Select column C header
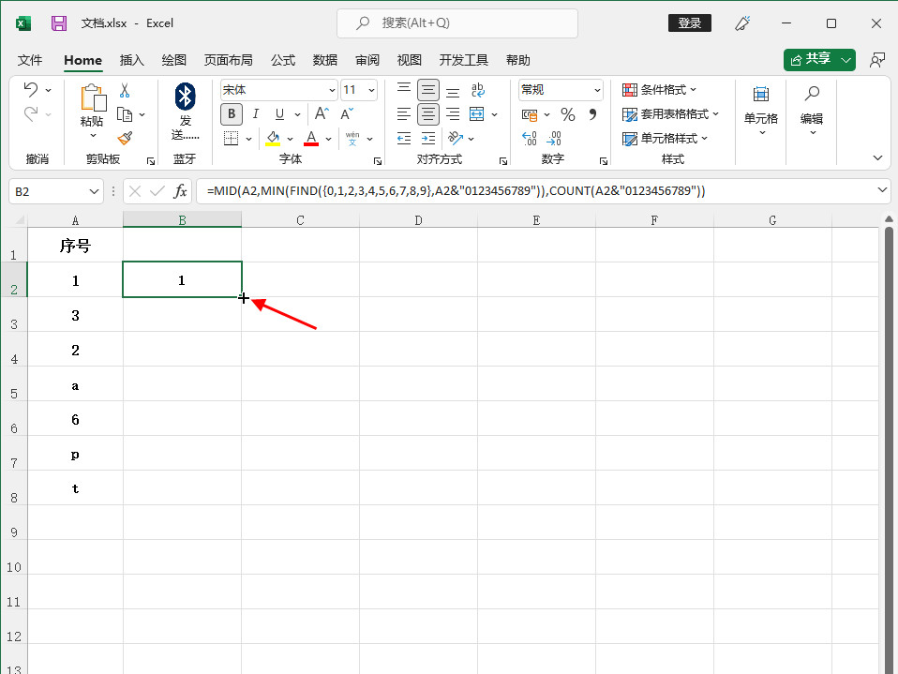The image size is (898, 674). 300,220
